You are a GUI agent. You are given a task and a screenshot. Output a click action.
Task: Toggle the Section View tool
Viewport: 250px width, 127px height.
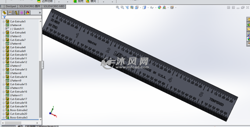(132, 7)
